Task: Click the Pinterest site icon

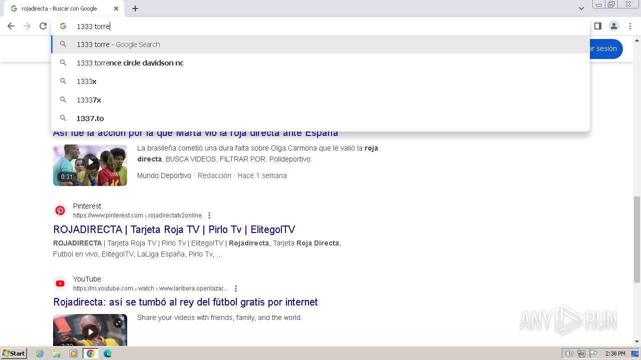Action: pos(60,210)
